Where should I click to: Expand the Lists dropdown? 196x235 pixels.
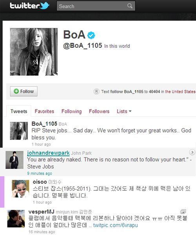click(x=124, y=111)
